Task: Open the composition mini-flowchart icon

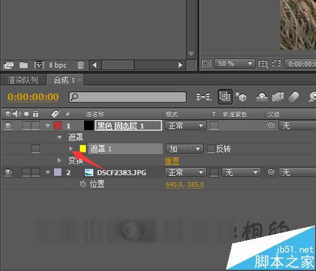Action: [x=204, y=97]
